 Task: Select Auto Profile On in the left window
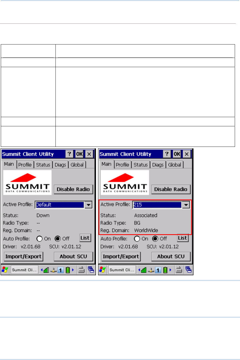pyautogui.click(x=40, y=239)
